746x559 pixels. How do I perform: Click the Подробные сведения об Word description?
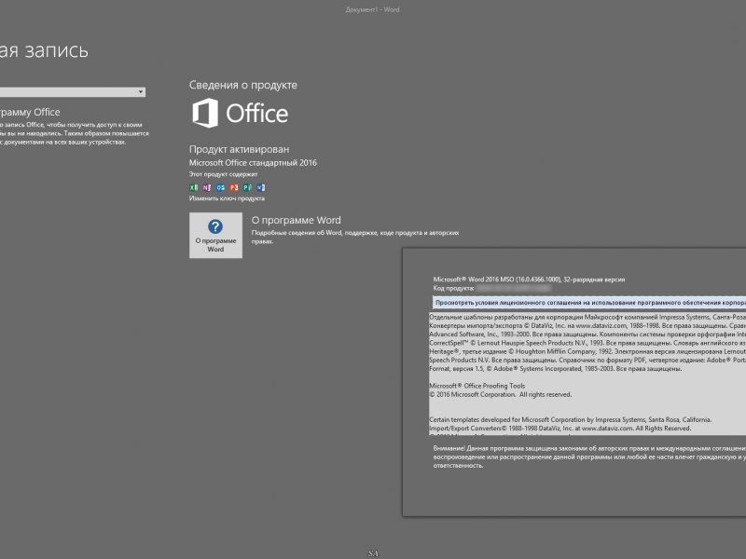pos(355,237)
